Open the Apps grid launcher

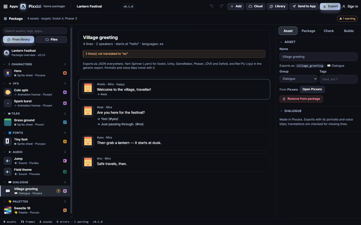(11, 6)
